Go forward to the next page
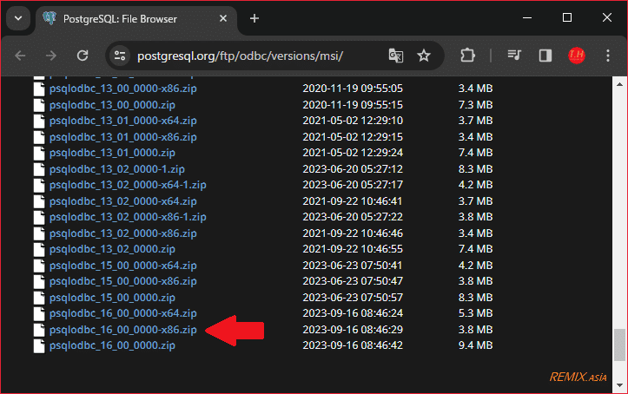Viewport: 628px width, 394px height. (x=51, y=56)
